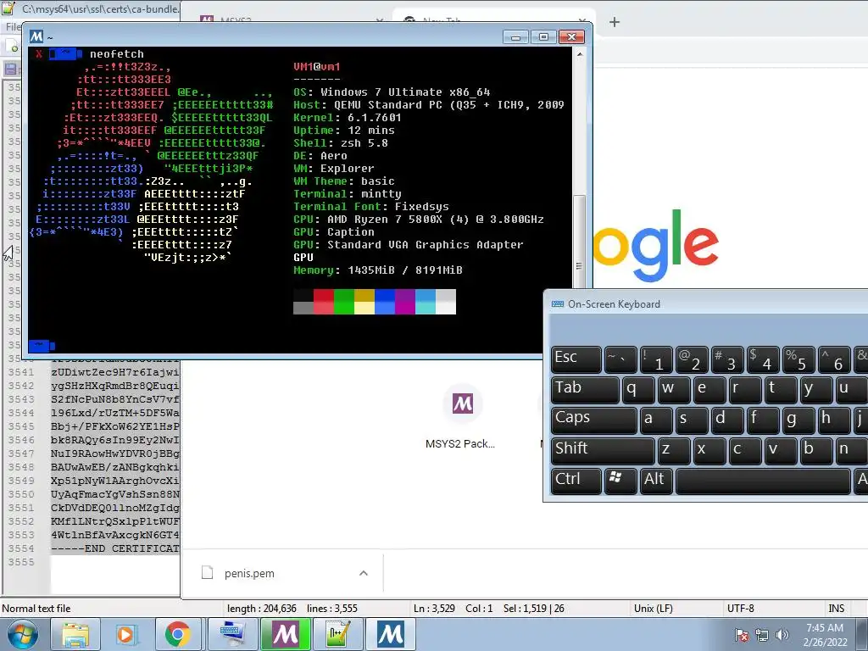Toggle the Caps key on On-Screen Keyboard
Screen dimensions: 868x651
(x=594, y=420)
